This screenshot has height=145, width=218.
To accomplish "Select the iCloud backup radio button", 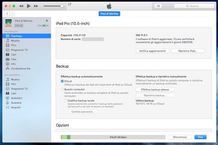I will (x=62, y=81).
